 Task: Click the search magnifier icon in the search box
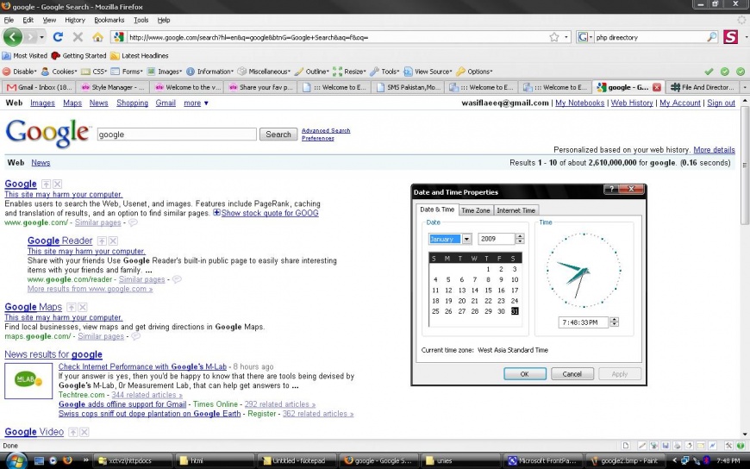point(712,37)
